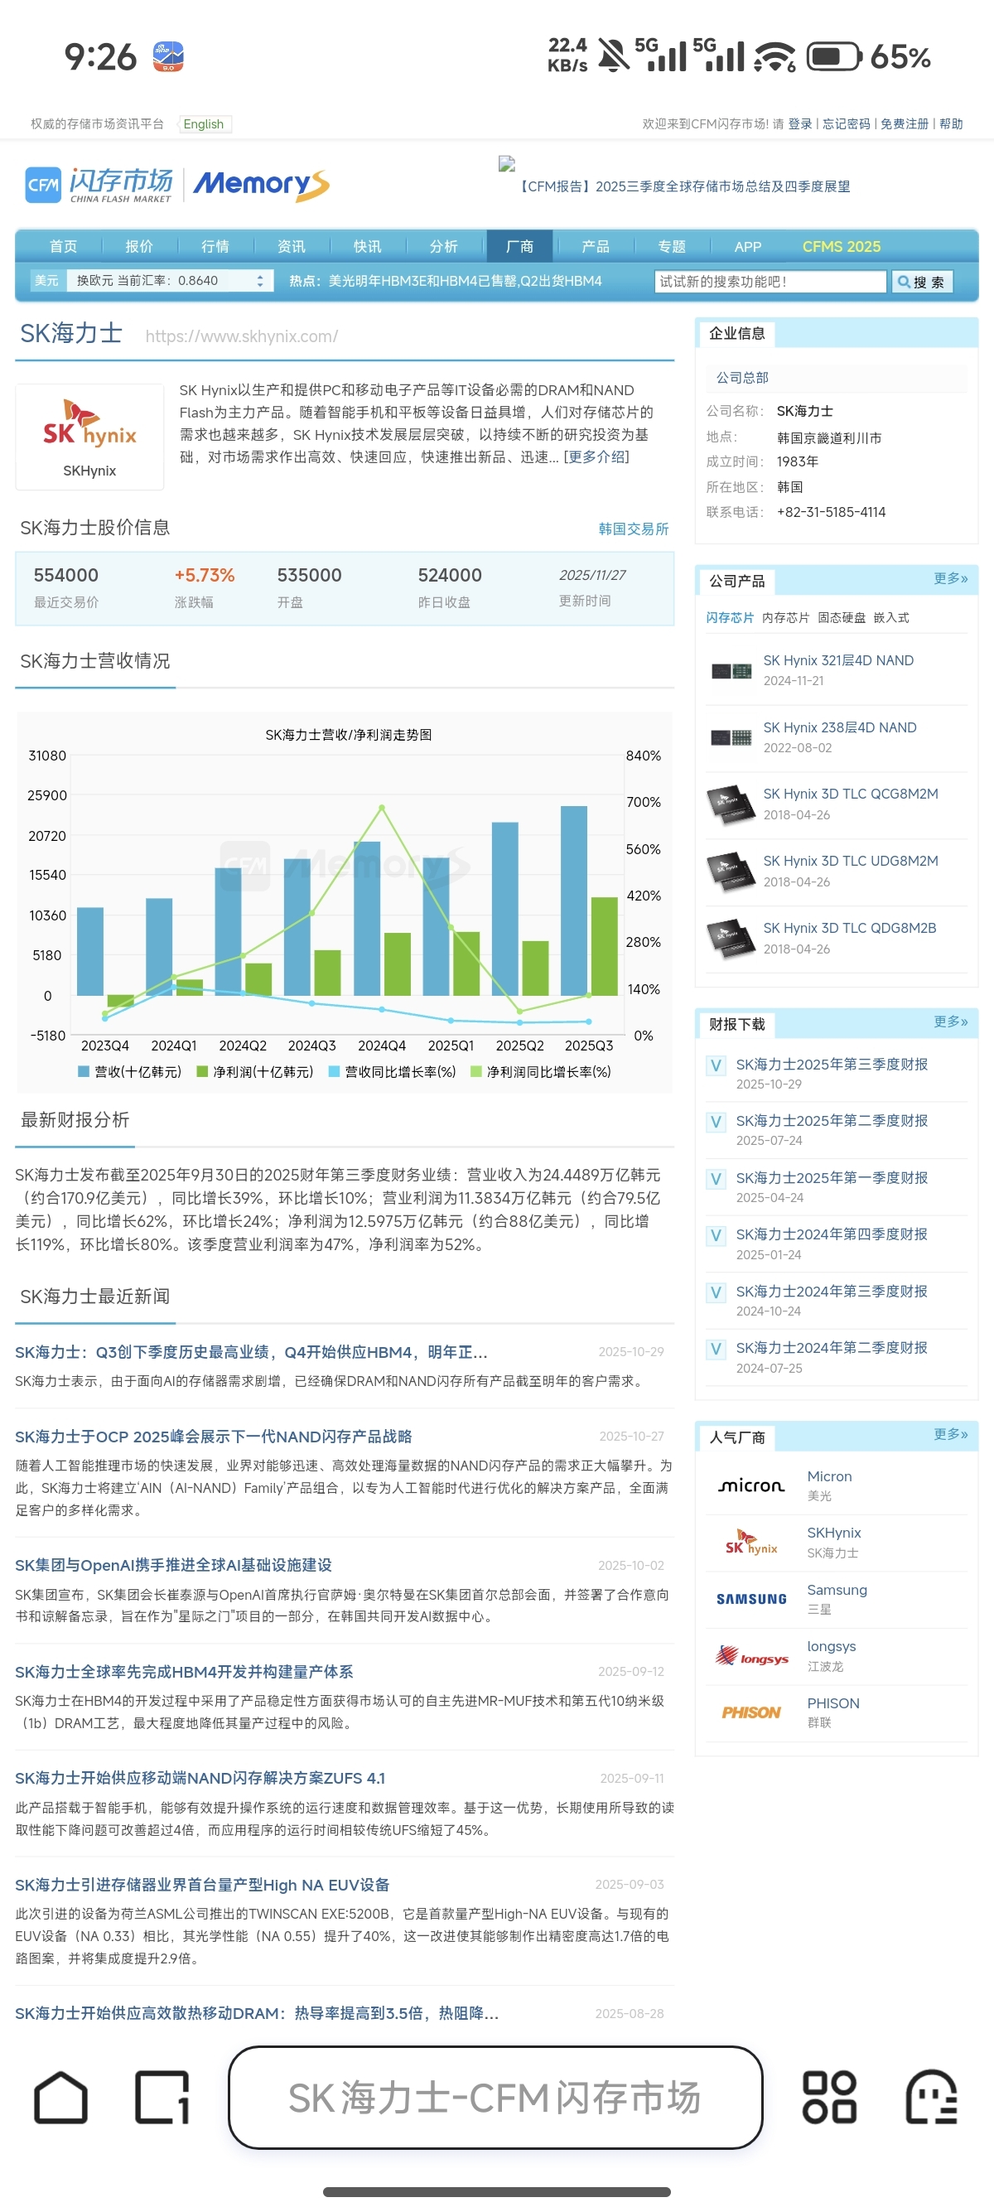Screen dimensions: 994x2212
Task: Click report icon for 2024年第四季度财报
Action: tap(715, 1236)
